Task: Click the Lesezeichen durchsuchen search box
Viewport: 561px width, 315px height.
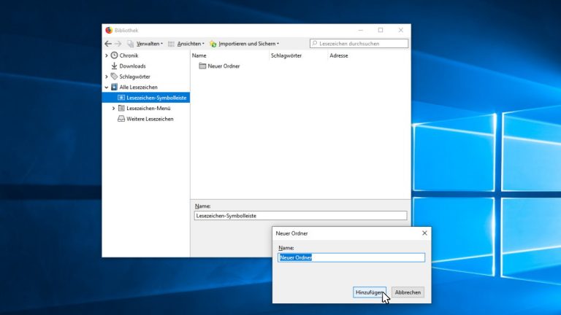Action: point(362,44)
